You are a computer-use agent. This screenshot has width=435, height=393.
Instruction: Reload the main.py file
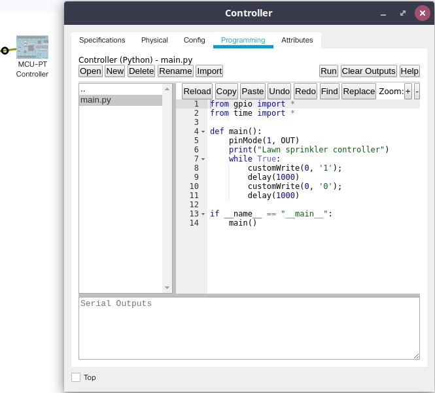pos(197,92)
